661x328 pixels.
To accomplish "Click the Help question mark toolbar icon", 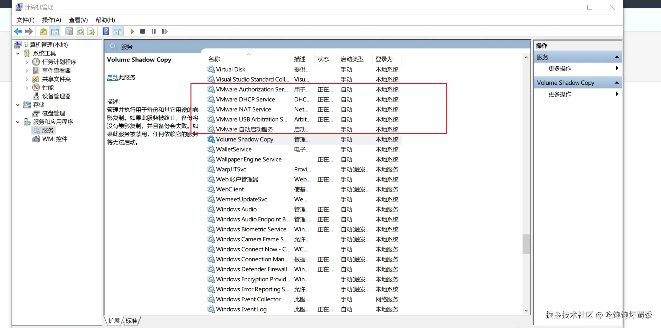I will pos(106,31).
